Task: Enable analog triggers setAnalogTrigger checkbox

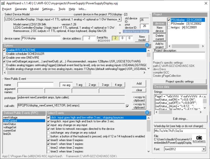Action: 4,65
